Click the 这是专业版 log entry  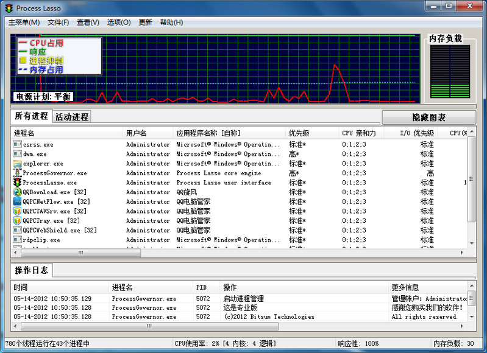pyautogui.click(x=240, y=307)
